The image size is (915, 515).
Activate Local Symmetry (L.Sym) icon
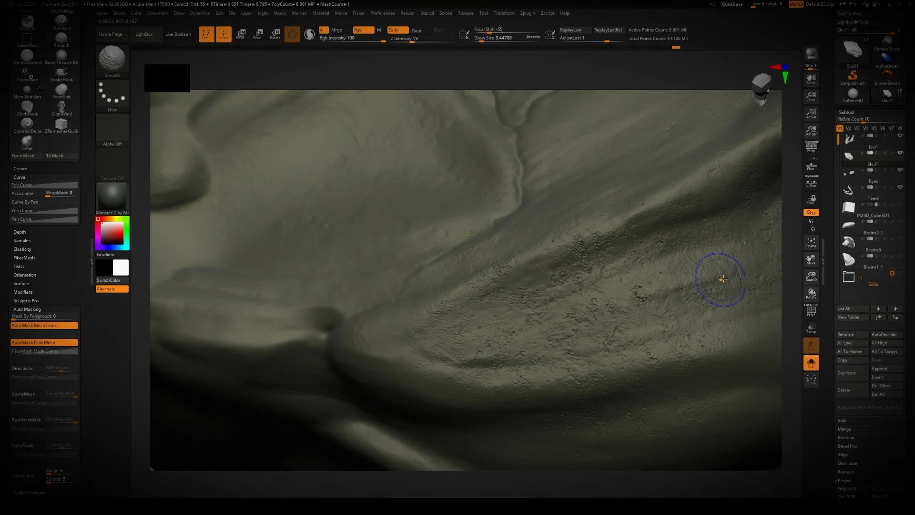pyautogui.click(x=811, y=183)
